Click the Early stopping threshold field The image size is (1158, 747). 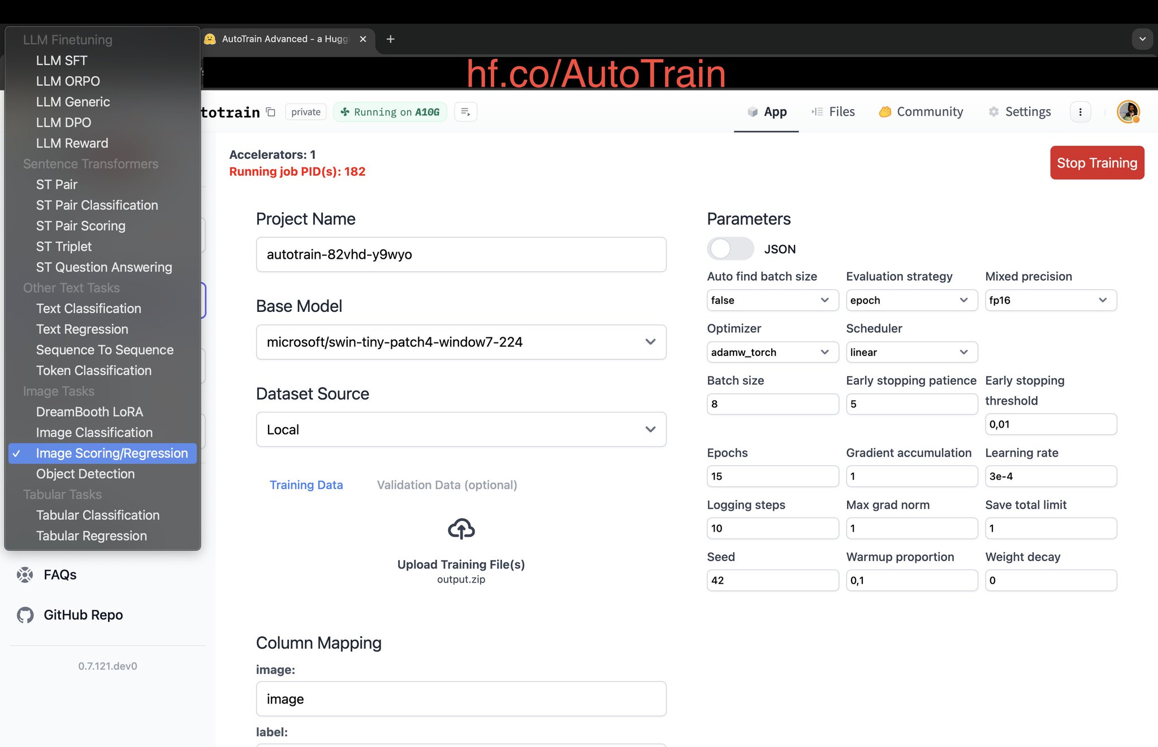tap(1051, 424)
